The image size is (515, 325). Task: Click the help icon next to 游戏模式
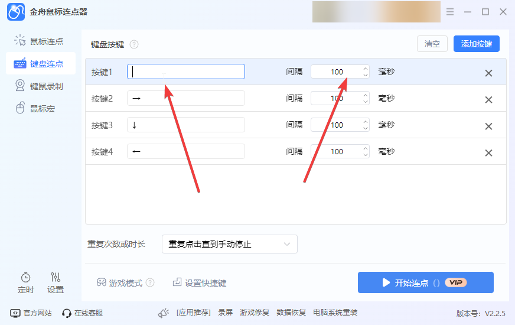click(x=150, y=282)
